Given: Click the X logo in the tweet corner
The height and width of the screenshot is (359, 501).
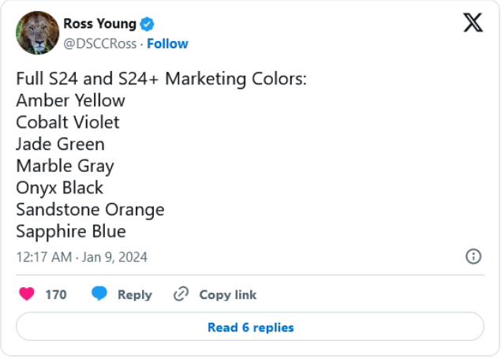Looking at the screenshot, I should [x=473, y=24].
